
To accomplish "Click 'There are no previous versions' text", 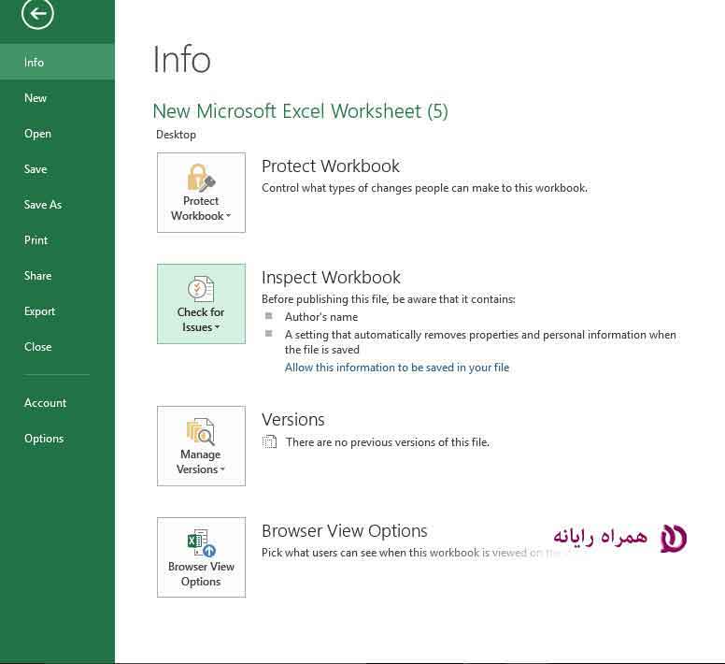I will click(388, 442).
